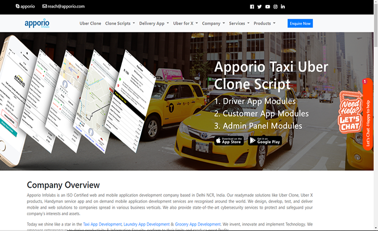Follow the Laundry App Development link

[x=147, y=224]
